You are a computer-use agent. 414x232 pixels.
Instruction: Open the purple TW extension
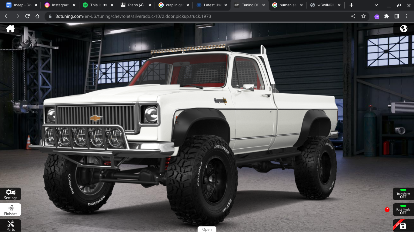click(x=377, y=16)
